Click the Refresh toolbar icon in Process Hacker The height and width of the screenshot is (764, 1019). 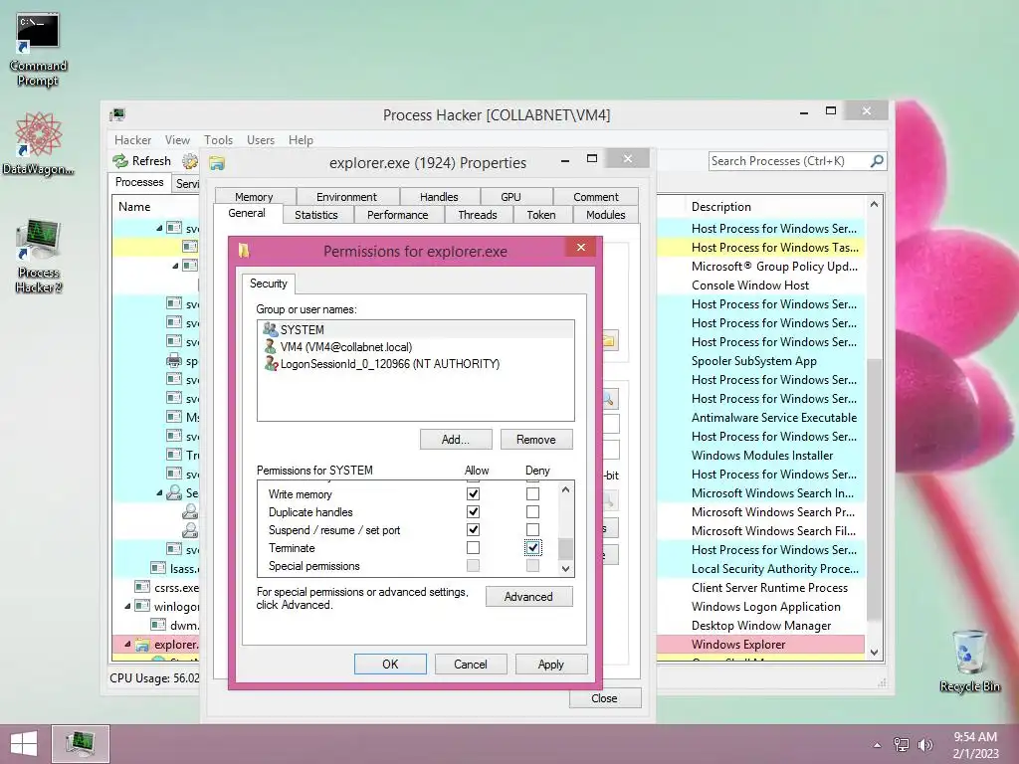[120, 160]
